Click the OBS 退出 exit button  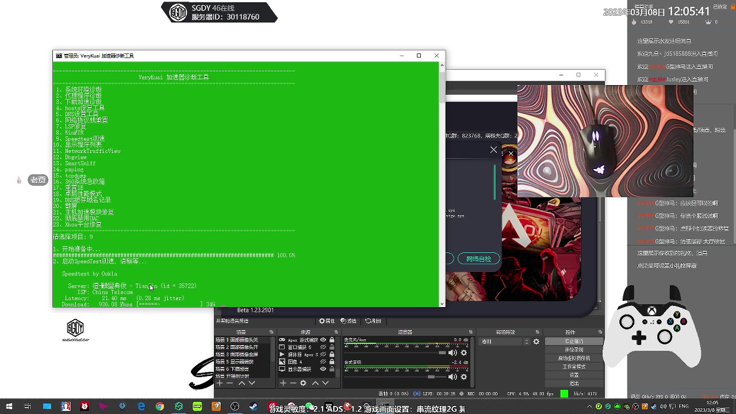(574, 383)
